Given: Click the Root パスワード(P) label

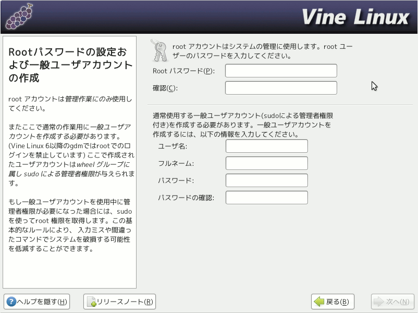Looking at the screenshot, I should [183, 71].
